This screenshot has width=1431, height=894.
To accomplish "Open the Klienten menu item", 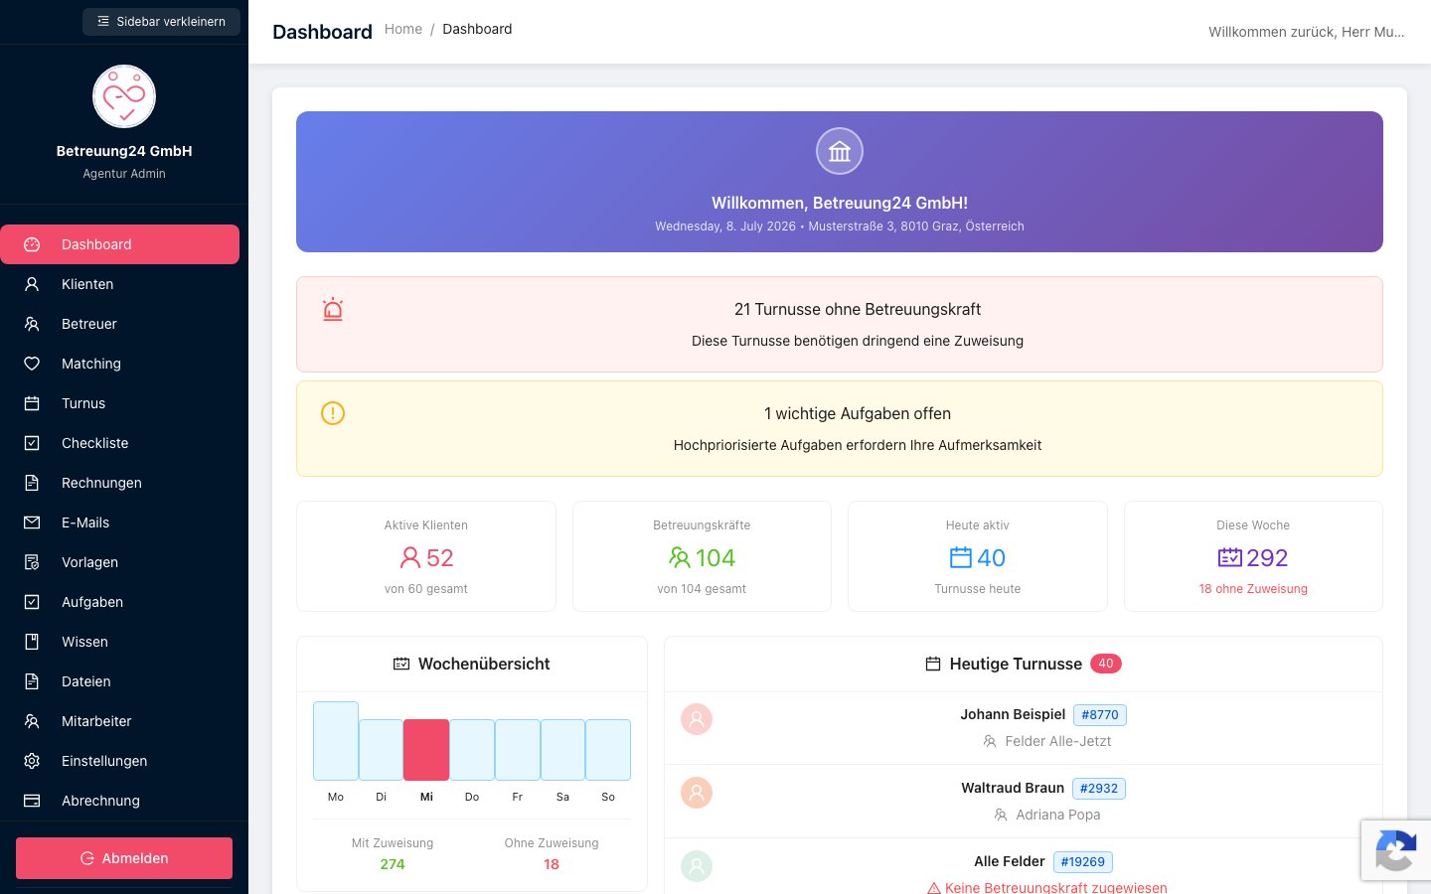I will click(x=119, y=284).
